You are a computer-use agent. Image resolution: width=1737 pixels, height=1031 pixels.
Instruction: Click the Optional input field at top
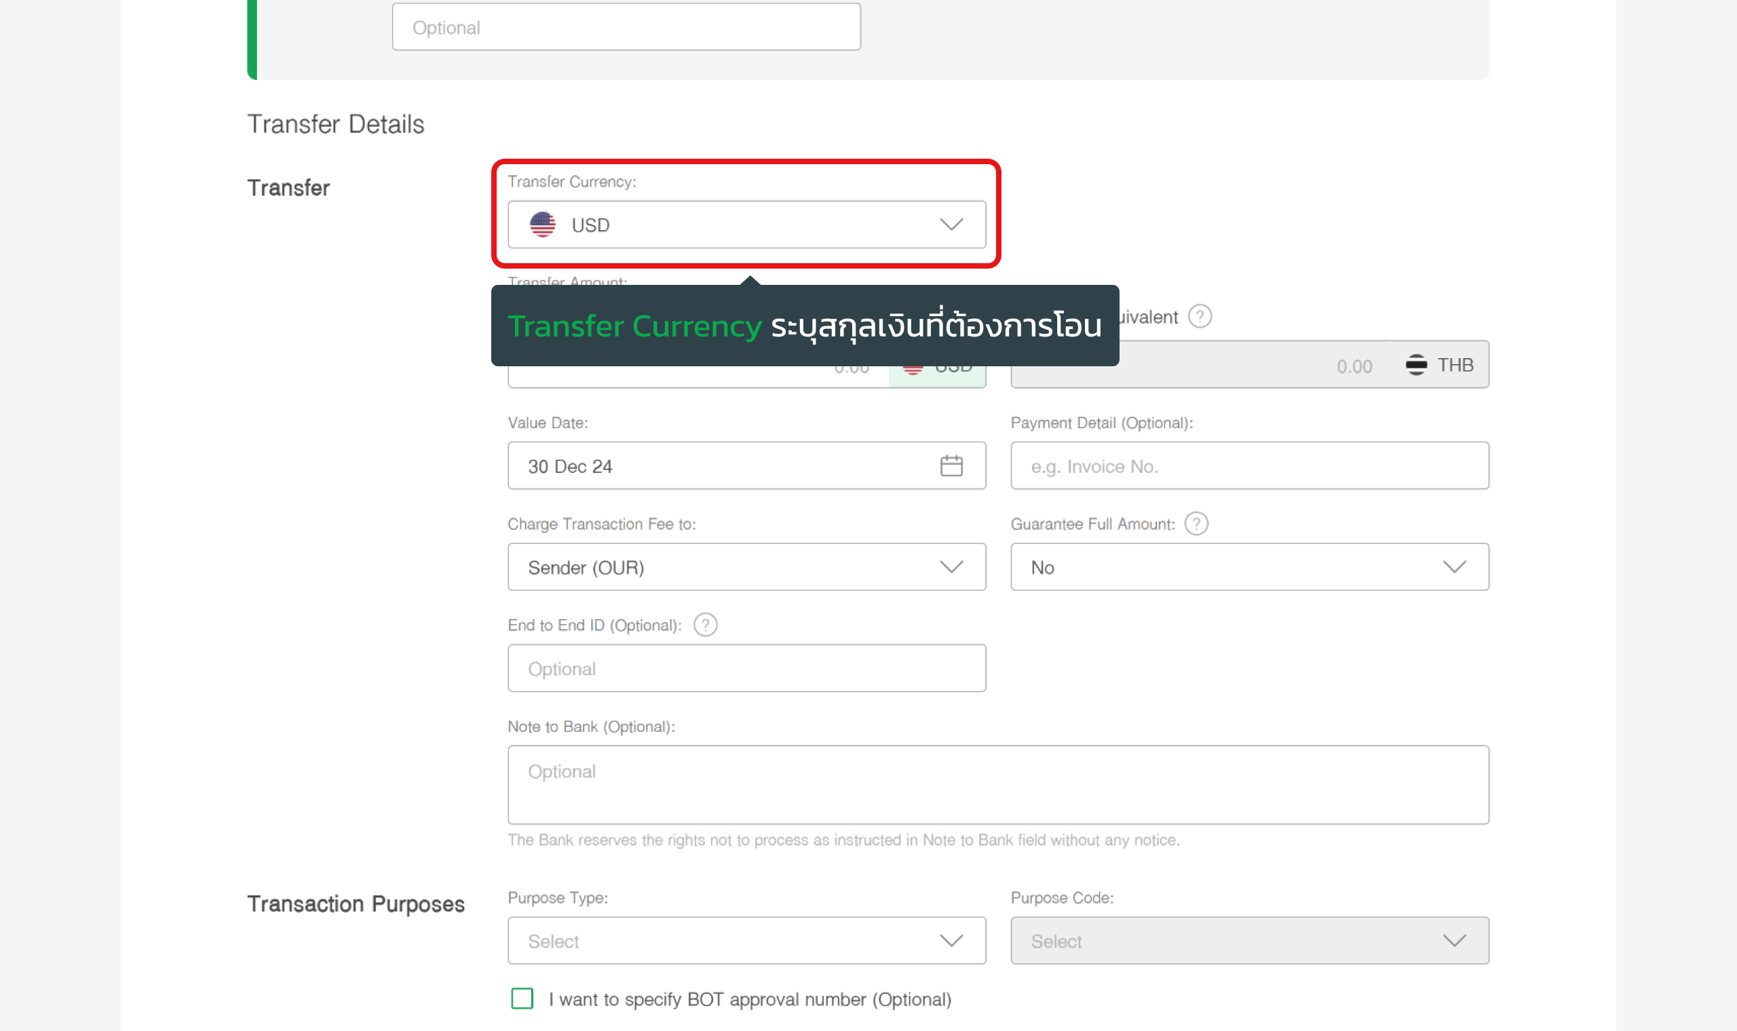coord(626,27)
